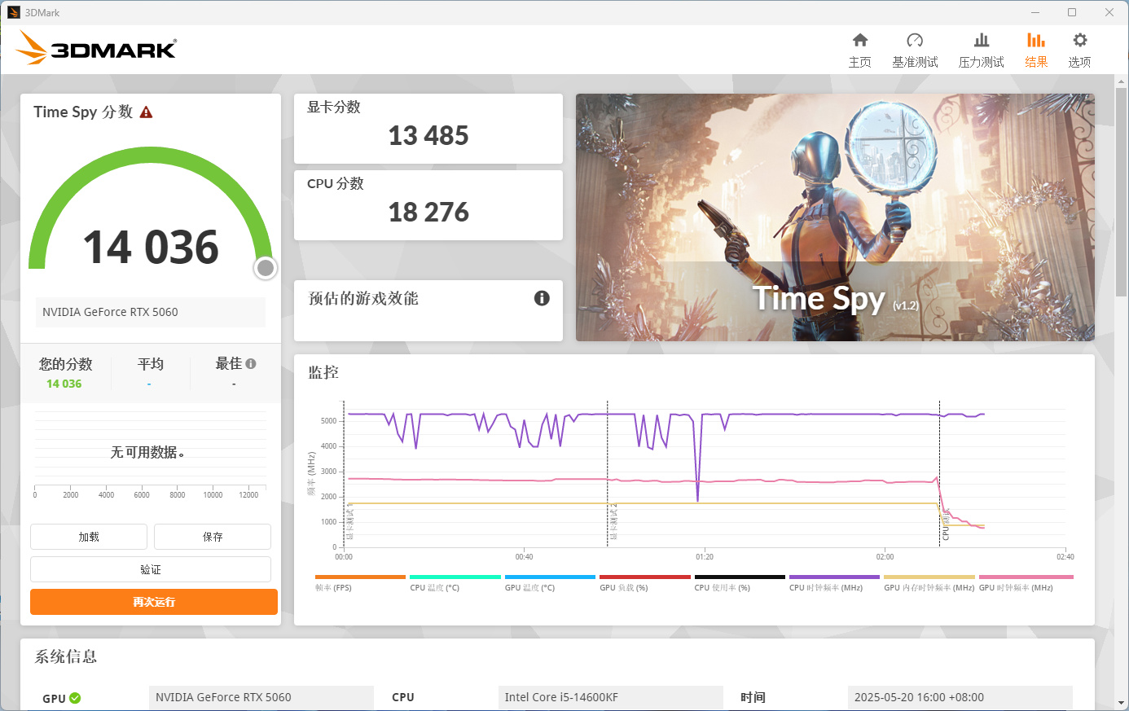
Task: Click the 系统信息 heading
Action: [x=66, y=656]
